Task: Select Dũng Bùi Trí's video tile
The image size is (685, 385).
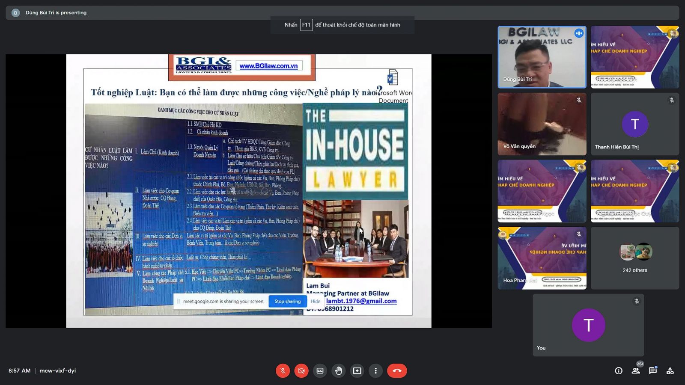Action: [x=542, y=57]
